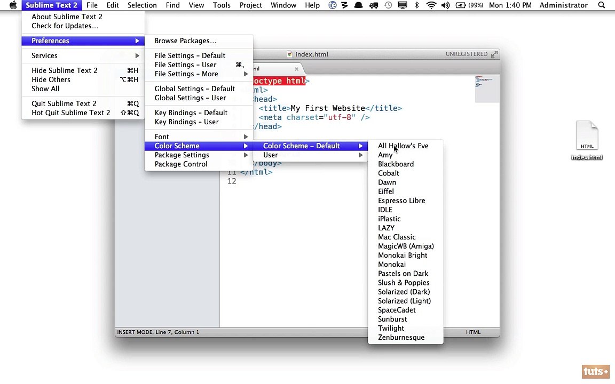Click the UNREGISTERED label in the Sublime title bar

pos(467,54)
